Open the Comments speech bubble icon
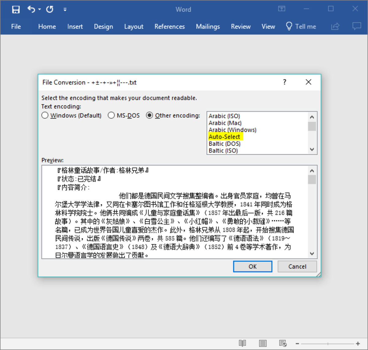This screenshot has height=350, width=368. (x=356, y=26)
